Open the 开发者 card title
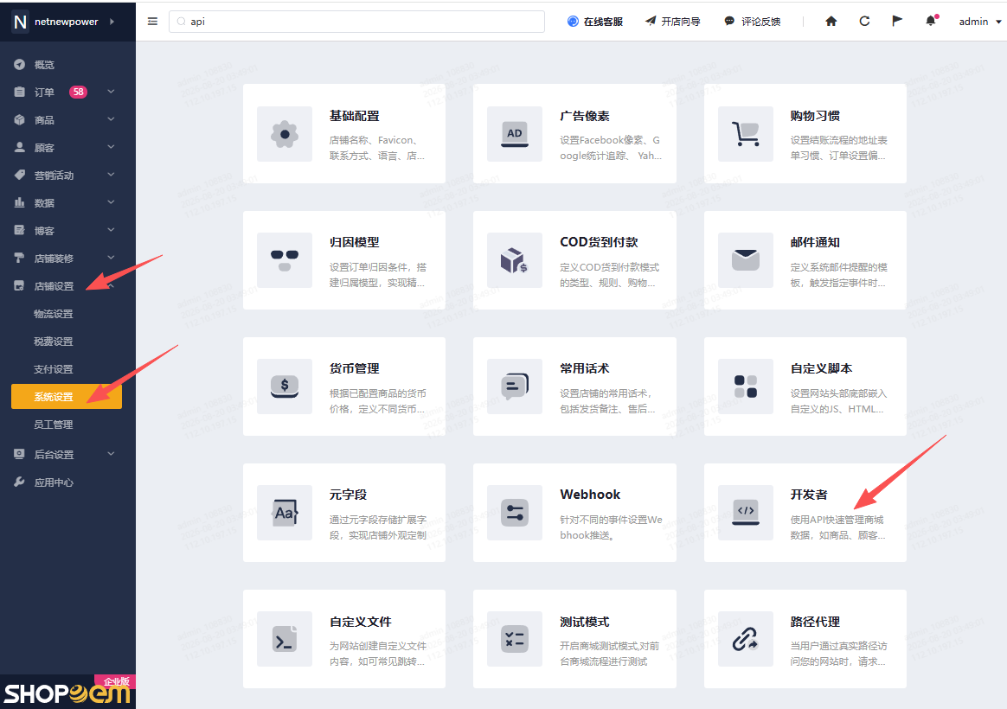 [x=809, y=495]
